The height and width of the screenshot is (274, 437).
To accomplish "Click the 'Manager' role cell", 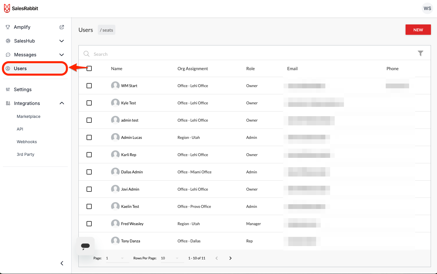I will pyautogui.click(x=254, y=224).
